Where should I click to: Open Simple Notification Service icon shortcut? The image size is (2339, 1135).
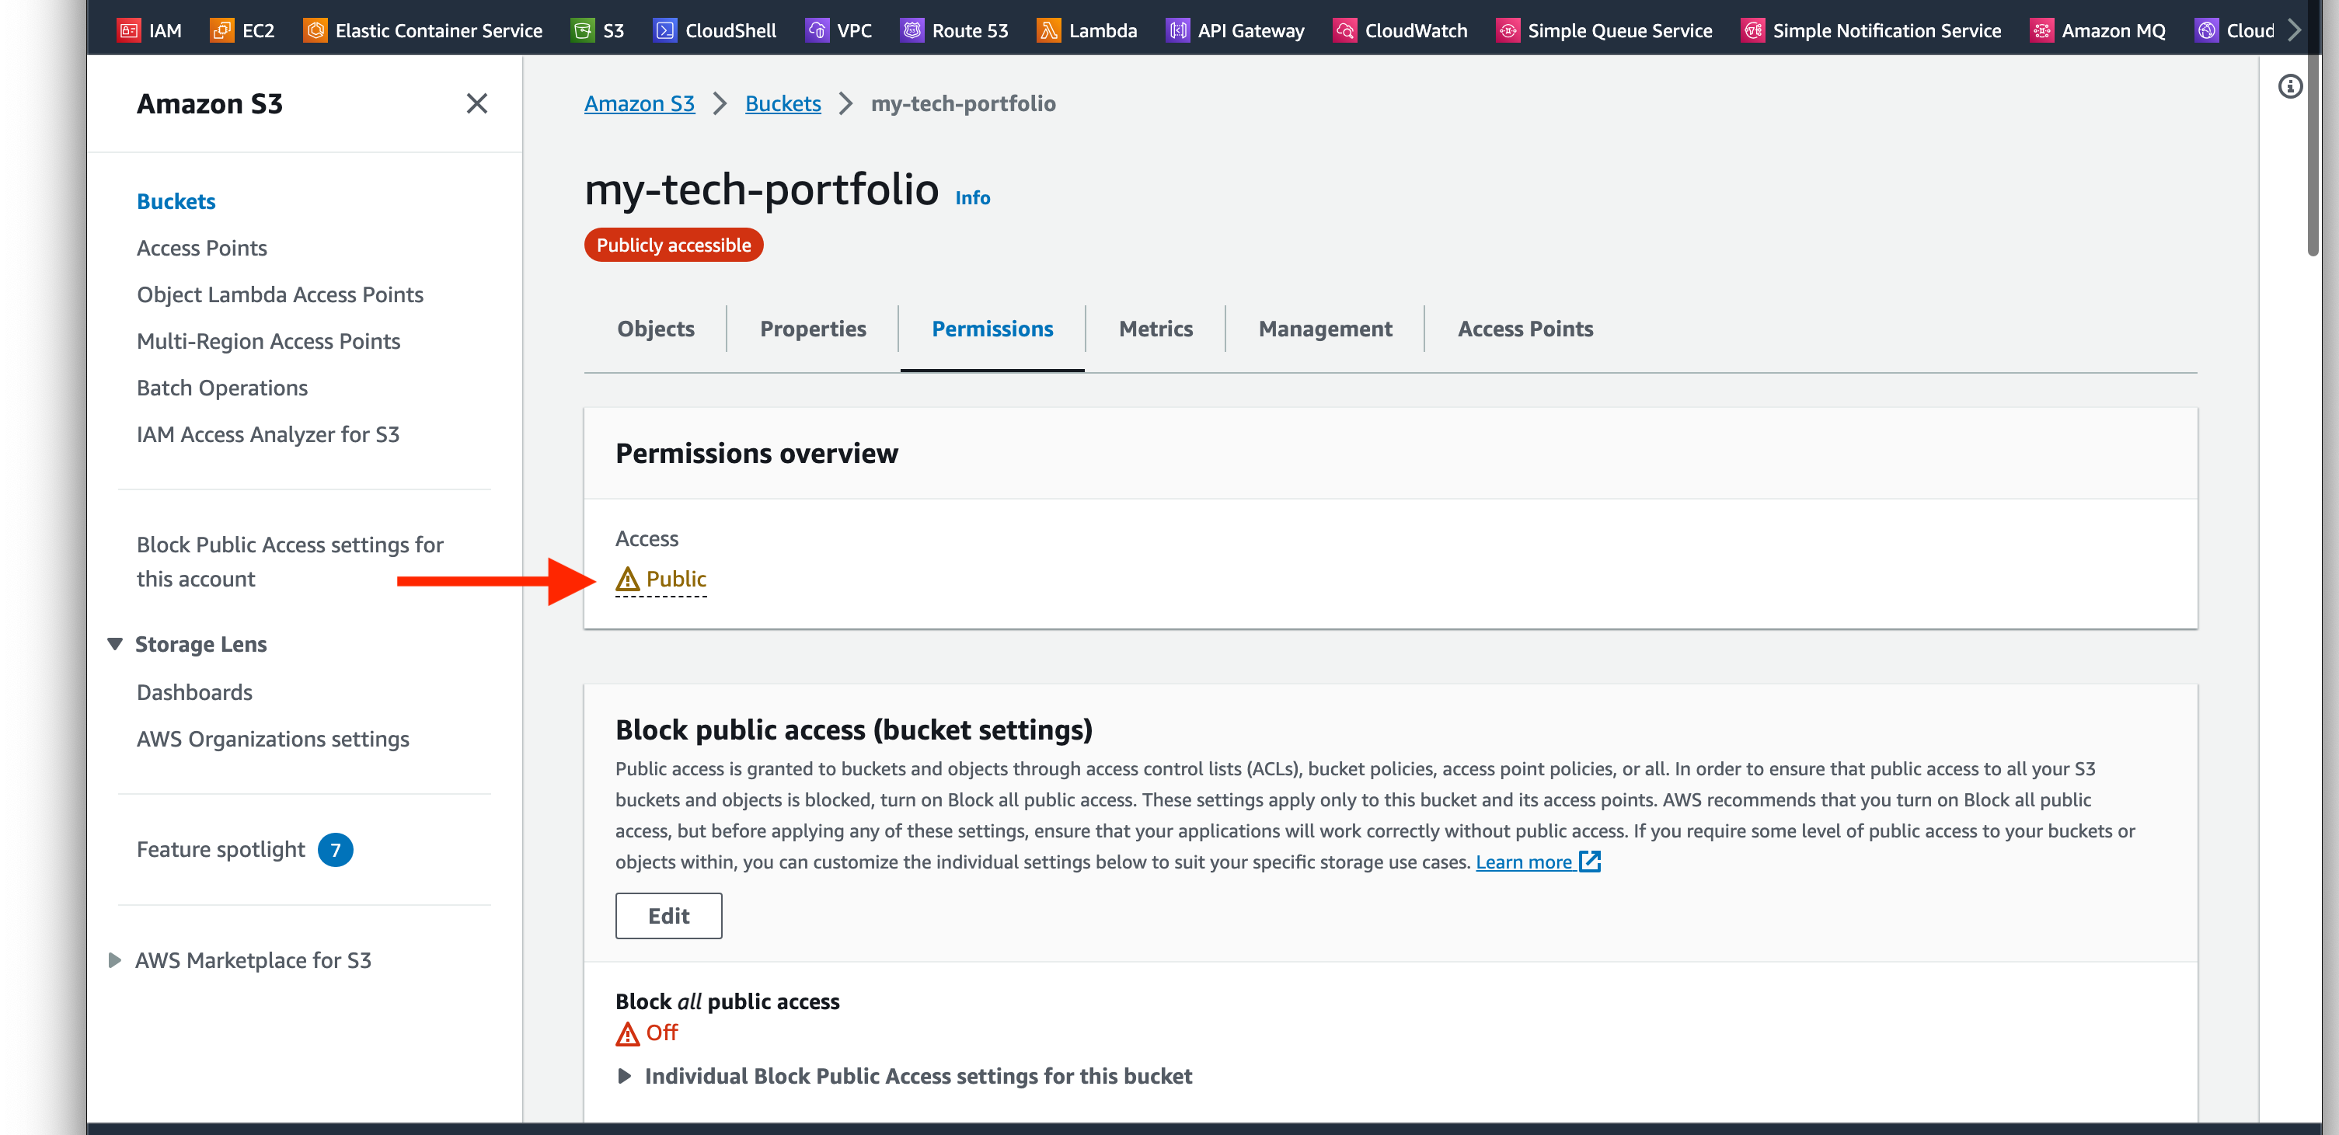(1752, 30)
